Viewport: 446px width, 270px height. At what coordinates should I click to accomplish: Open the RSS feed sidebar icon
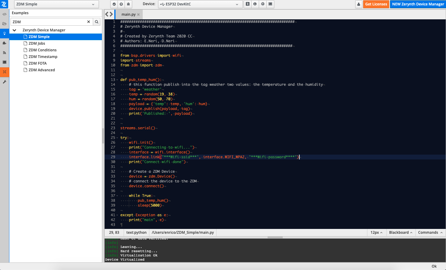click(x=5, y=53)
